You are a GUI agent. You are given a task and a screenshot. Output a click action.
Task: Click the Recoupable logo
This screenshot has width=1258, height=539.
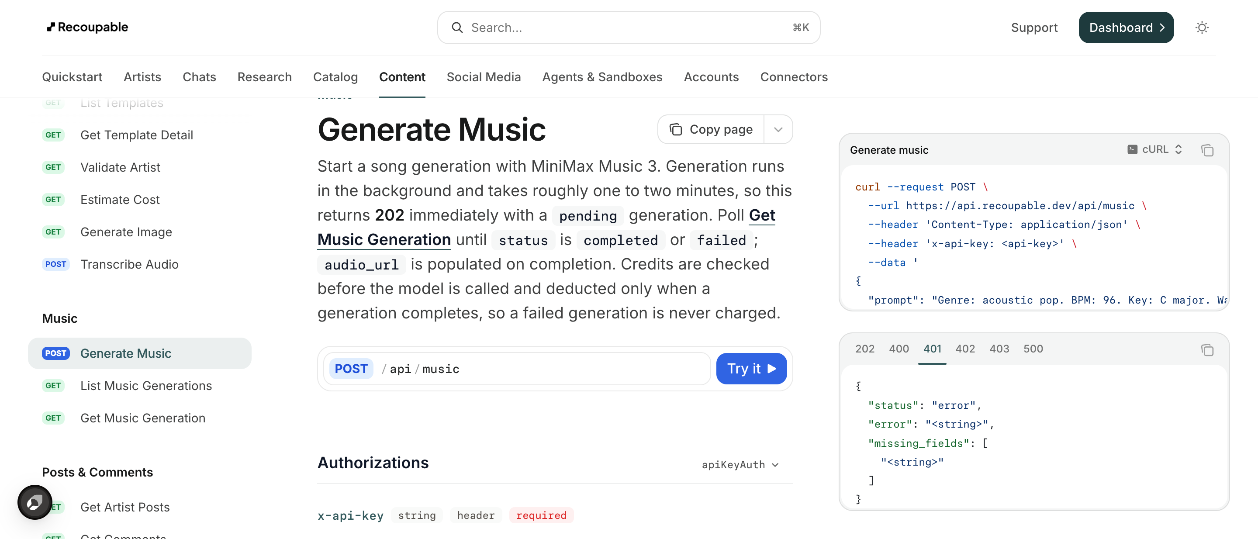coord(87,28)
